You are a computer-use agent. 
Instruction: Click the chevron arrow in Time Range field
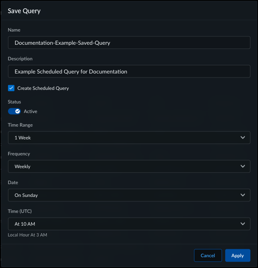tap(243, 138)
